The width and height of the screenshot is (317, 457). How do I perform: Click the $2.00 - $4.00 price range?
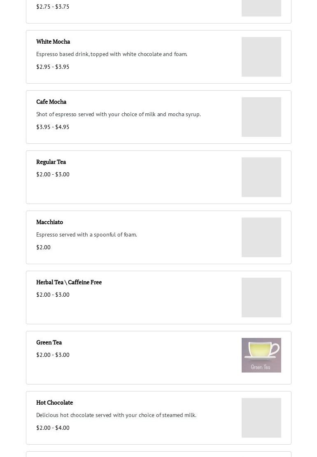click(53, 428)
